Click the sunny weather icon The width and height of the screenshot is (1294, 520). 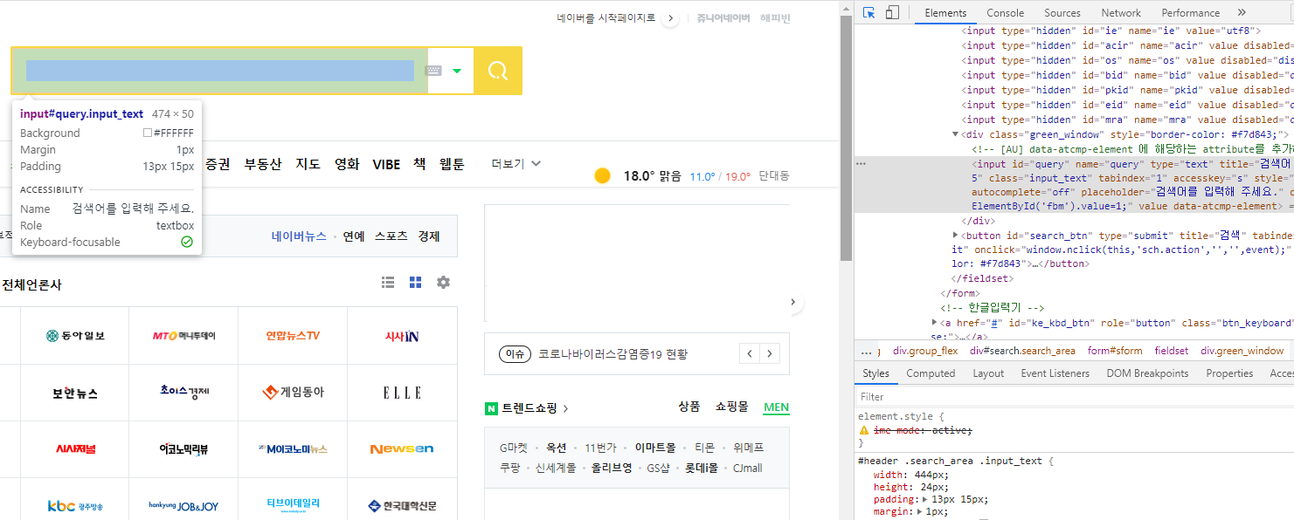[x=602, y=176]
